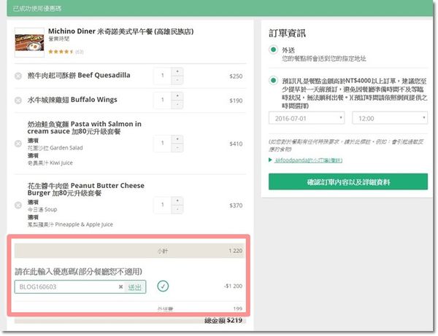The width and height of the screenshot is (438, 336).
Task: Open the Michino Diner restaurant thumbnail
Action: pyautogui.click(x=29, y=42)
